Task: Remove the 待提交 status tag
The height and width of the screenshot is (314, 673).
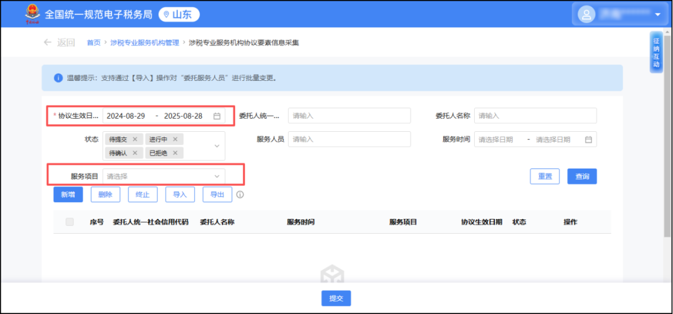Action: (x=135, y=139)
